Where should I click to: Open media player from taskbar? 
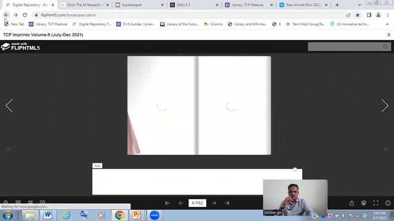[101, 215]
